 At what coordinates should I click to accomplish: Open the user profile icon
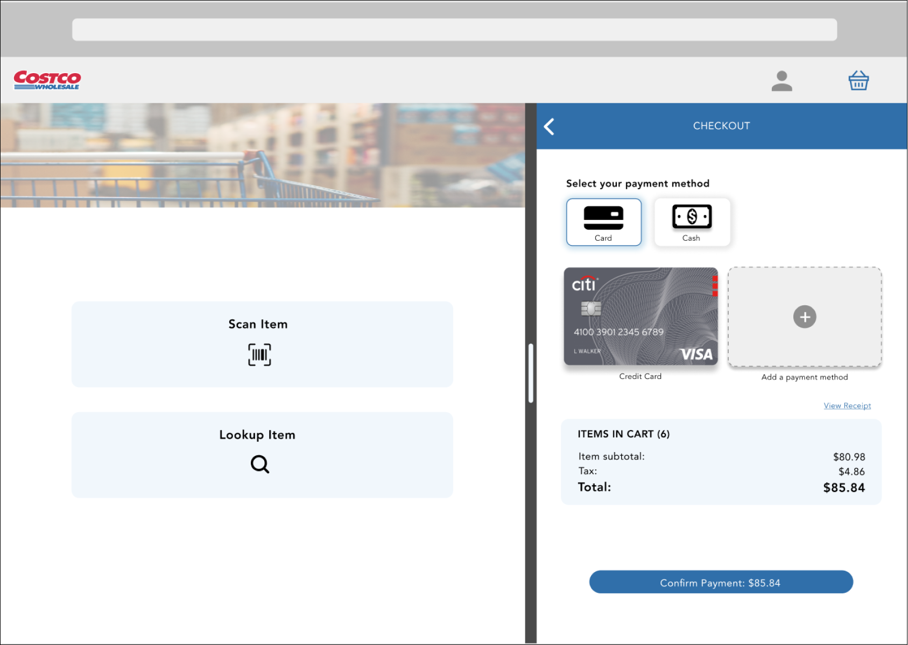point(782,81)
